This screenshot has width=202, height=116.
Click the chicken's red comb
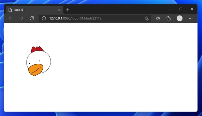click(37, 49)
